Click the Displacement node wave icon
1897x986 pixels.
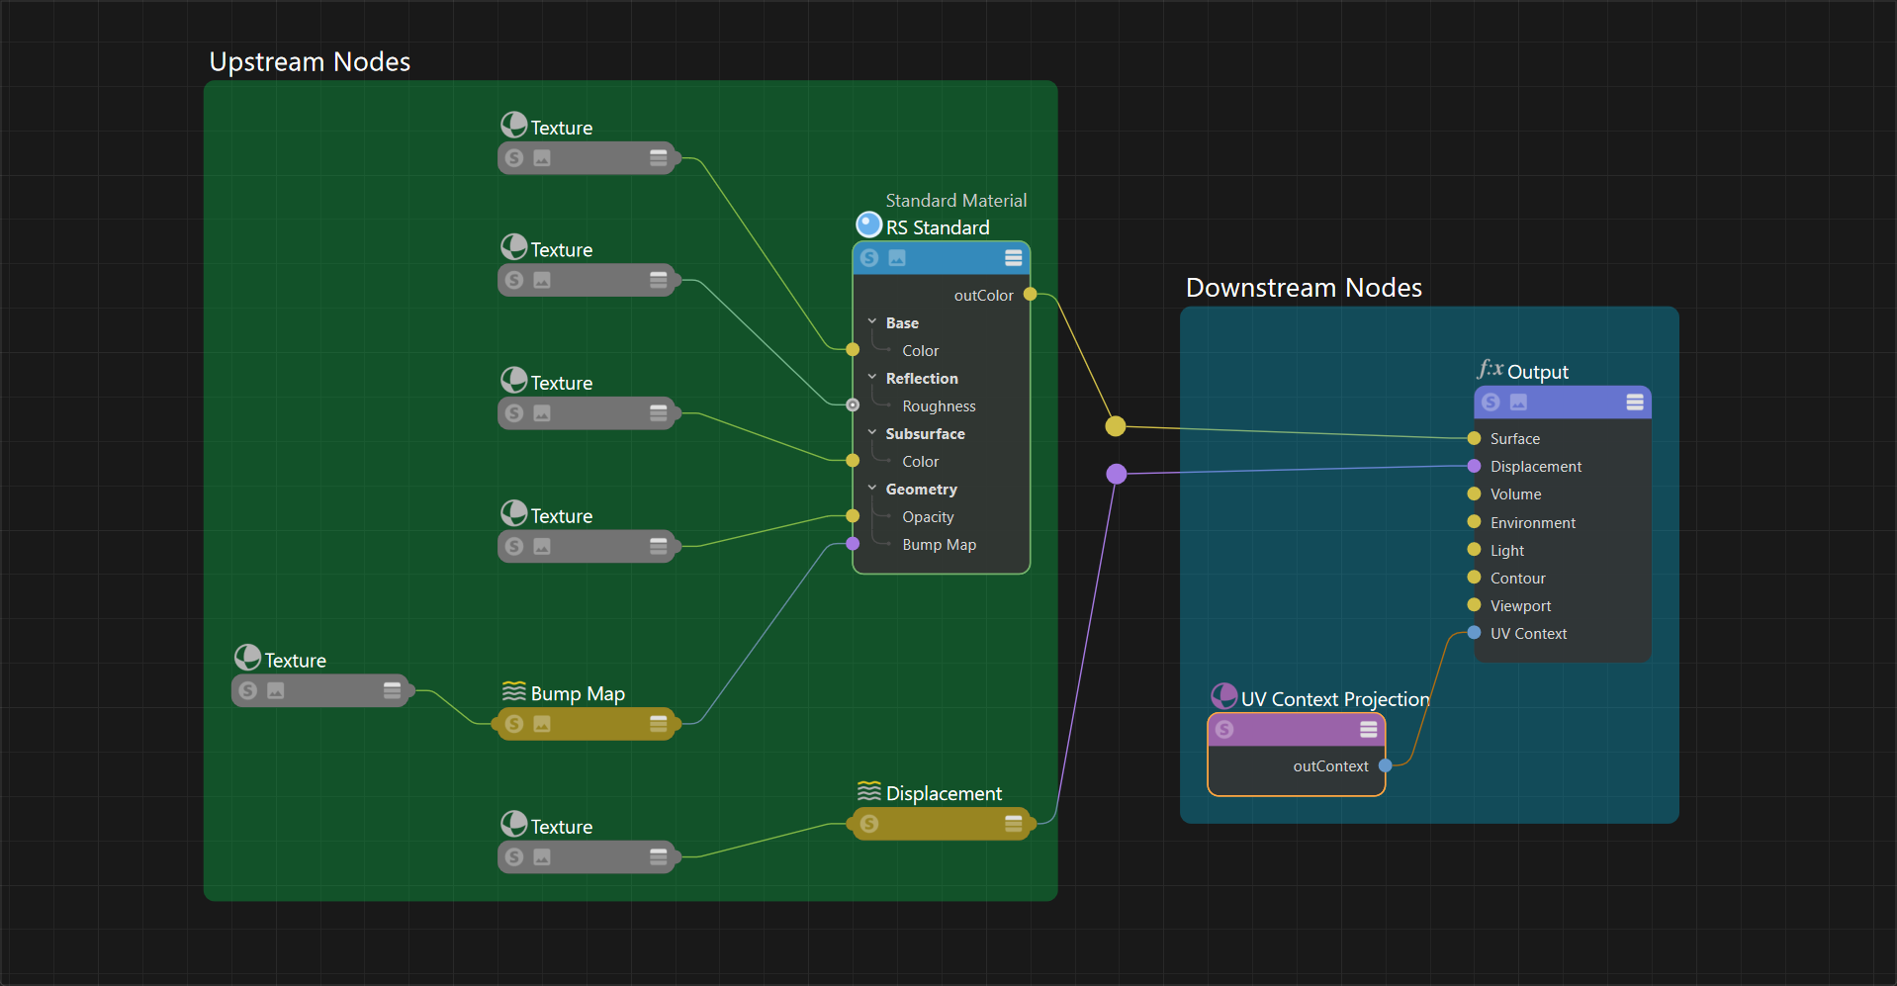[868, 791]
